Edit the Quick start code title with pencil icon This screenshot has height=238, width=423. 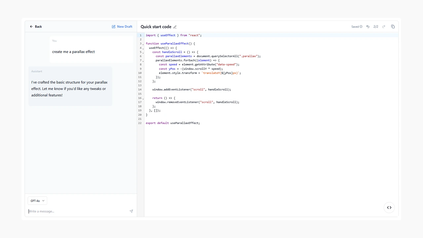[175, 27]
